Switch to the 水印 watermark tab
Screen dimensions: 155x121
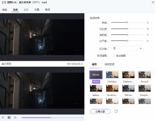click(x=26, y=10)
